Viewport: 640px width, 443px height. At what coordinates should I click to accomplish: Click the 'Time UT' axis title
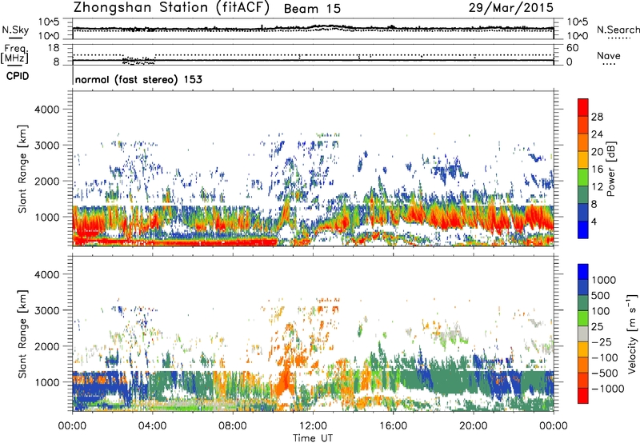pos(313,437)
